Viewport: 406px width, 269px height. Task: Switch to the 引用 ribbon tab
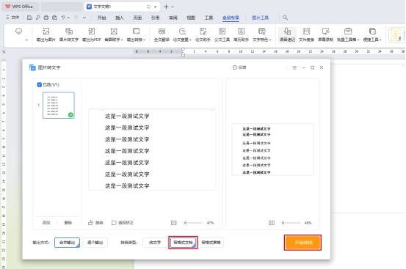coord(155,18)
